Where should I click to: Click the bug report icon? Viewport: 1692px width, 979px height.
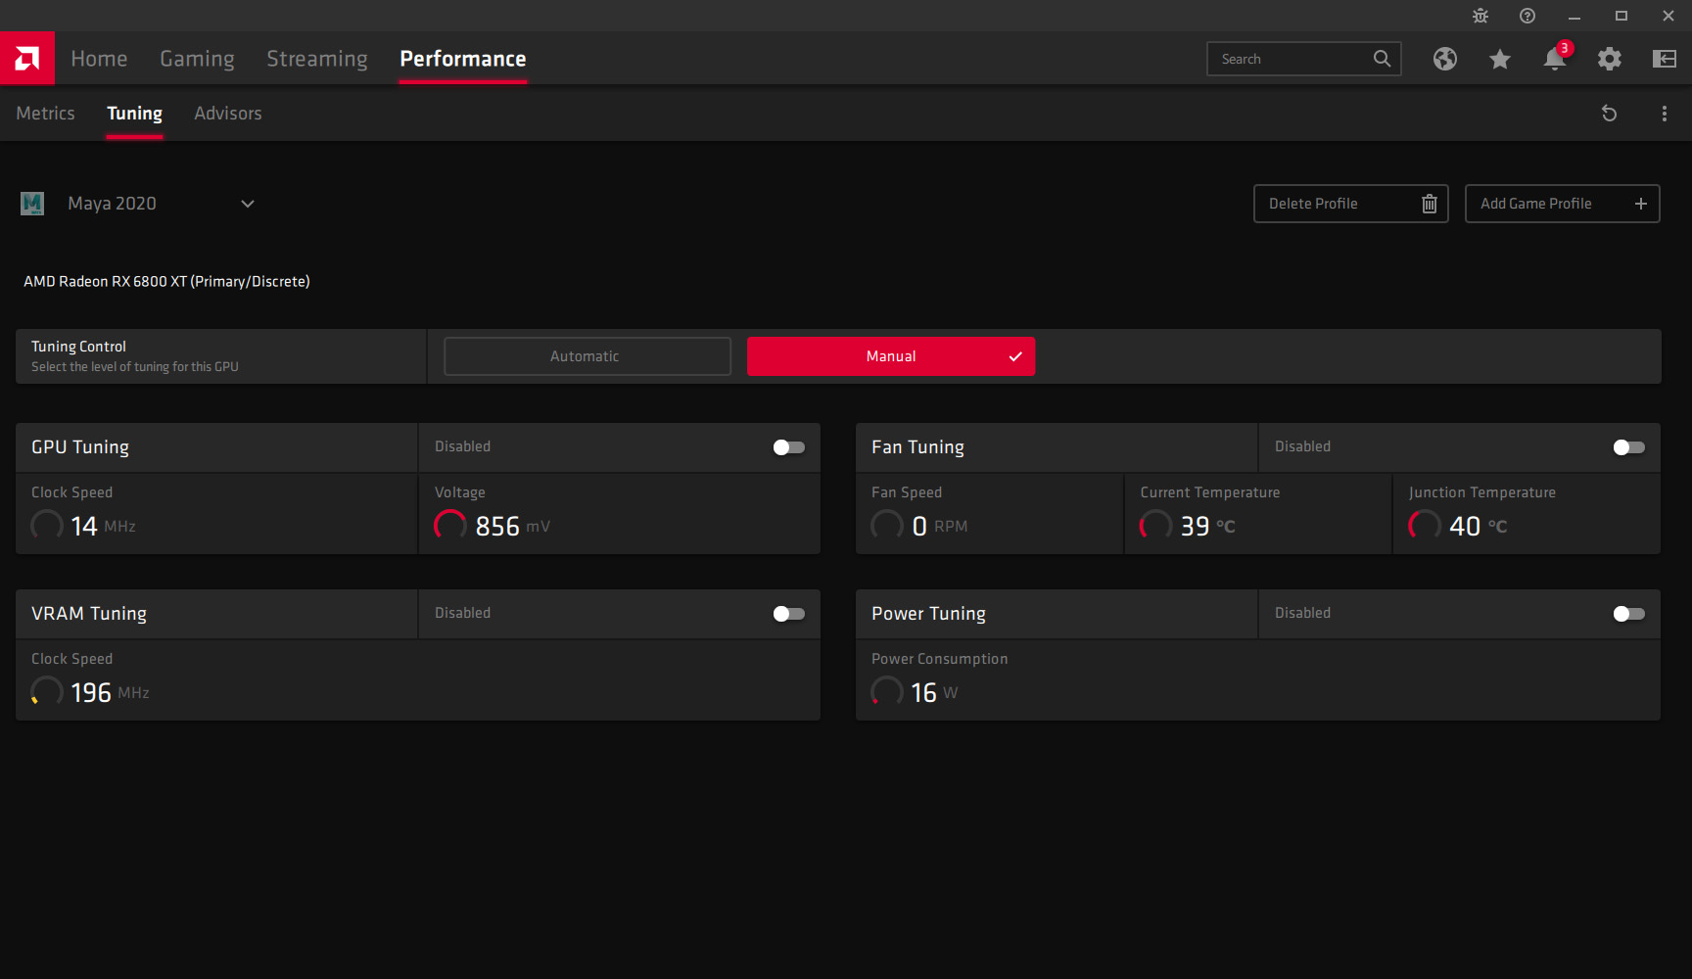[x=1480, y=16]
